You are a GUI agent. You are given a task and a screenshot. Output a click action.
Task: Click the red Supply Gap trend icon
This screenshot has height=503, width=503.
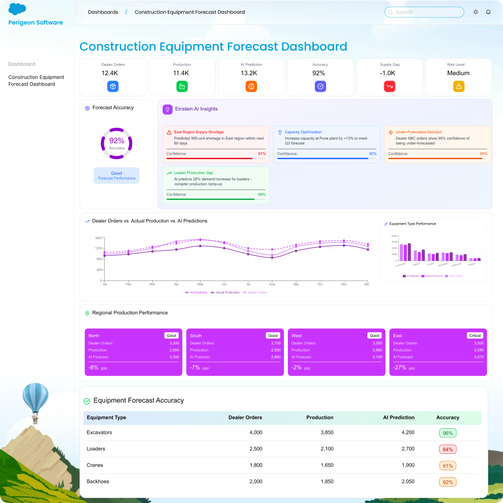pos(390,86)
